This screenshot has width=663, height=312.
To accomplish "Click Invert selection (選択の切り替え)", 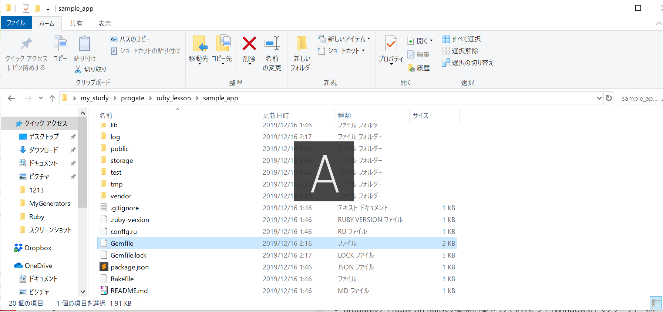I will tap(468, 63).
